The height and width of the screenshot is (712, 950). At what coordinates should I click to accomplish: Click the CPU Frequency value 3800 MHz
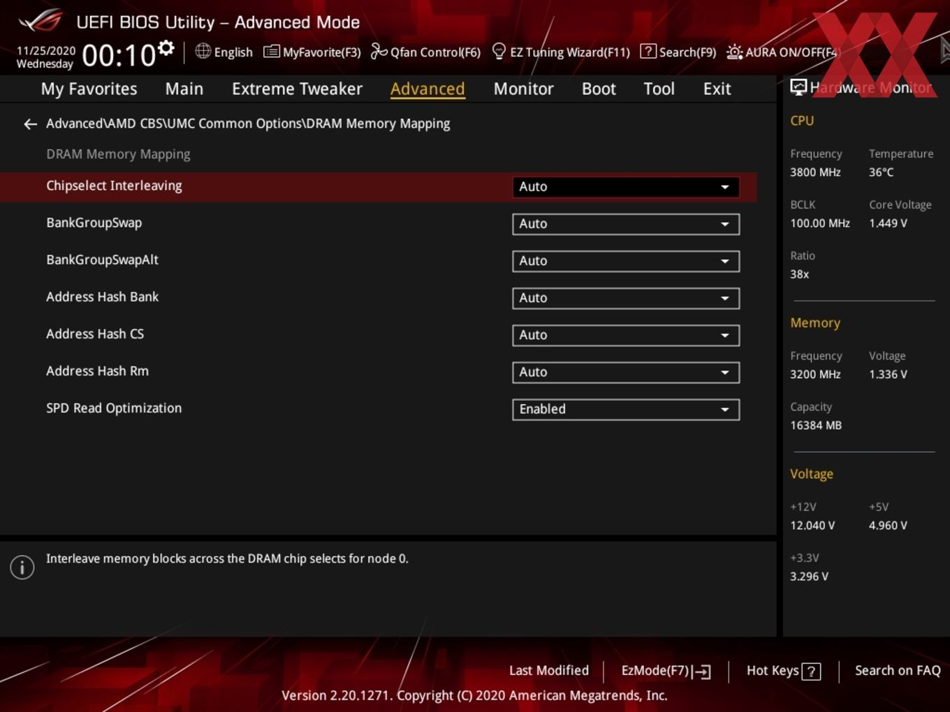tap(815, 172)
